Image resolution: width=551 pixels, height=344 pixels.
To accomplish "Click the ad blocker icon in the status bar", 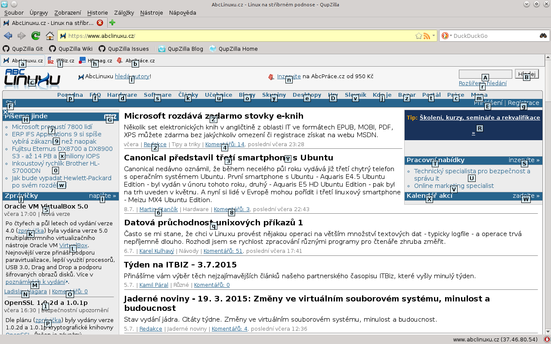I will click(x=546, y=339).
